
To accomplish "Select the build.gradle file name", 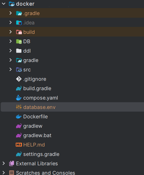I will [x=37, y=89].
